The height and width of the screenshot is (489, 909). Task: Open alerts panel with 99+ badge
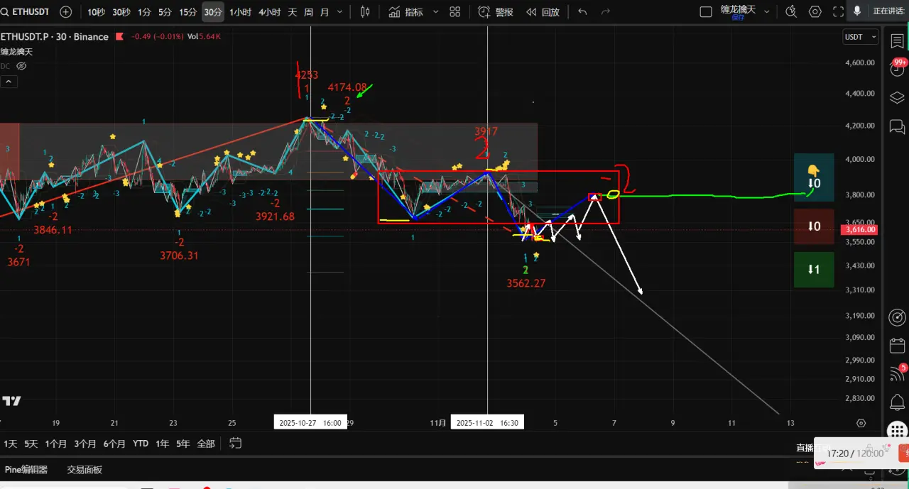pos(897,69)
